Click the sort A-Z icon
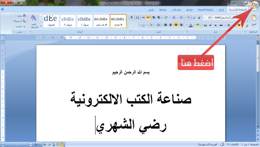Screen dimensions: 260x147 point(138,17)
